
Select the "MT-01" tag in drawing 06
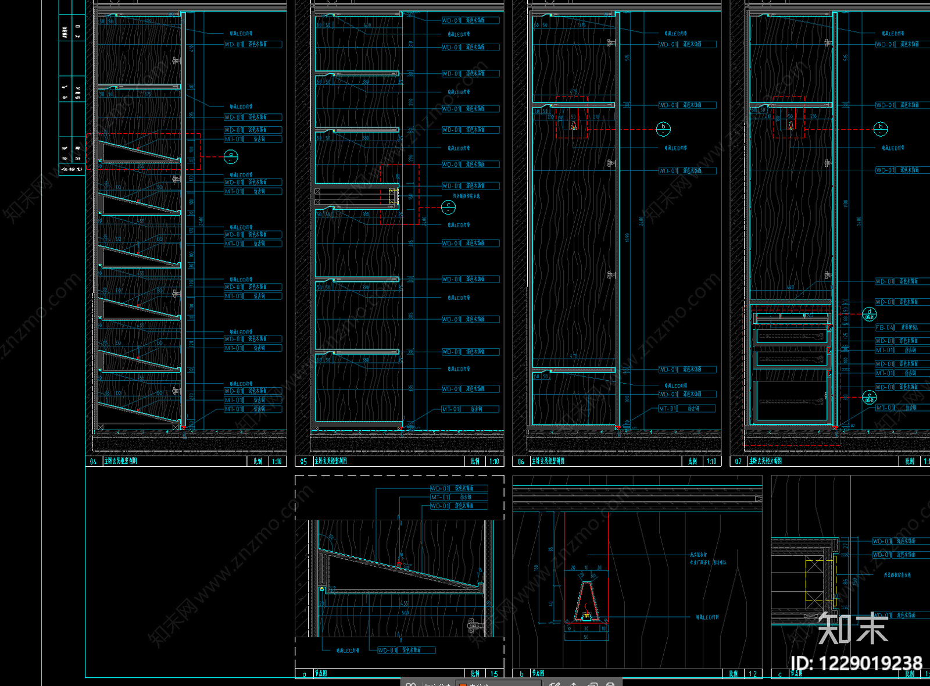point(668,409)
